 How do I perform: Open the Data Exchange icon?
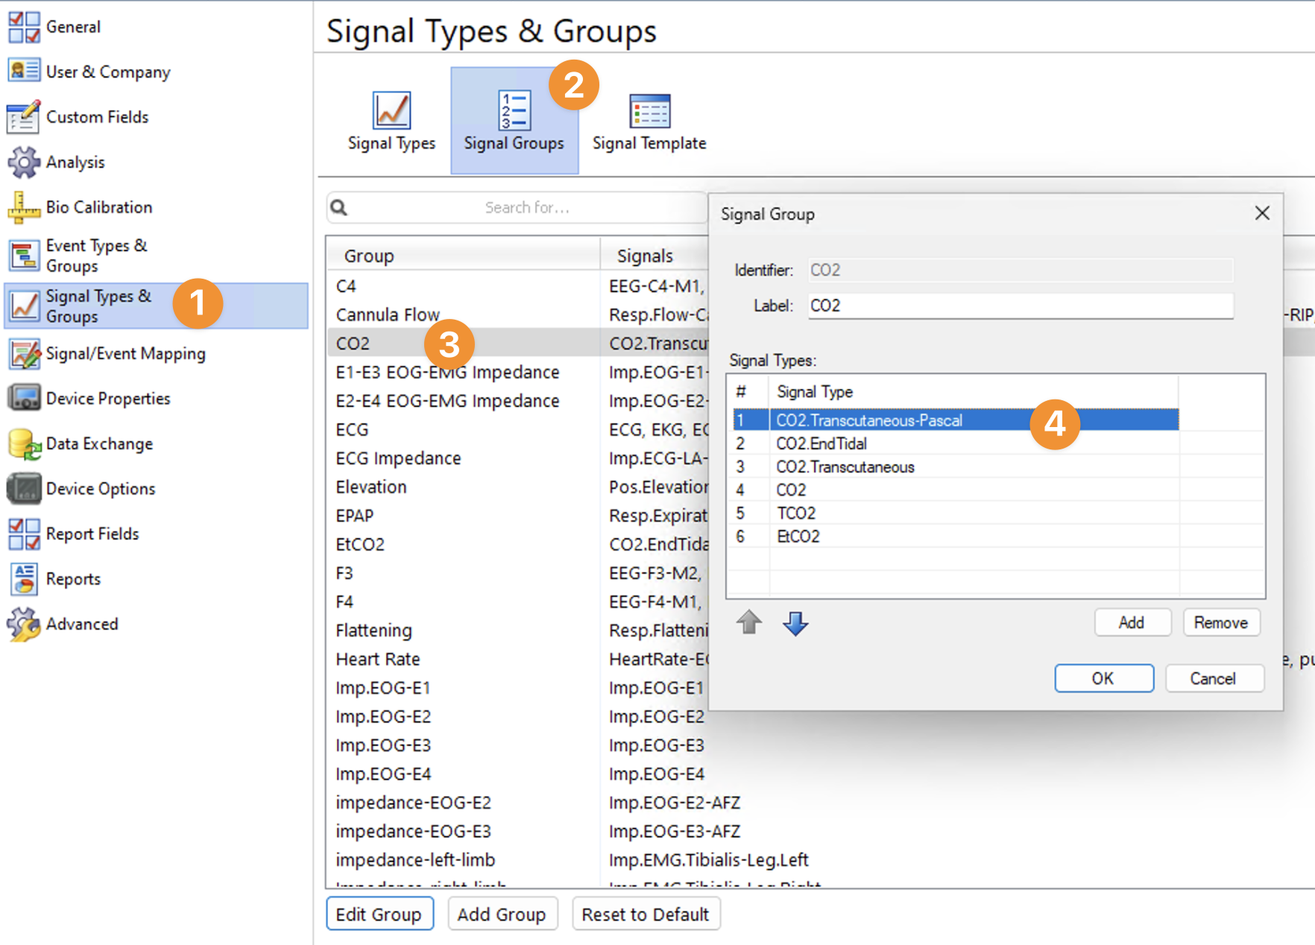24,443
